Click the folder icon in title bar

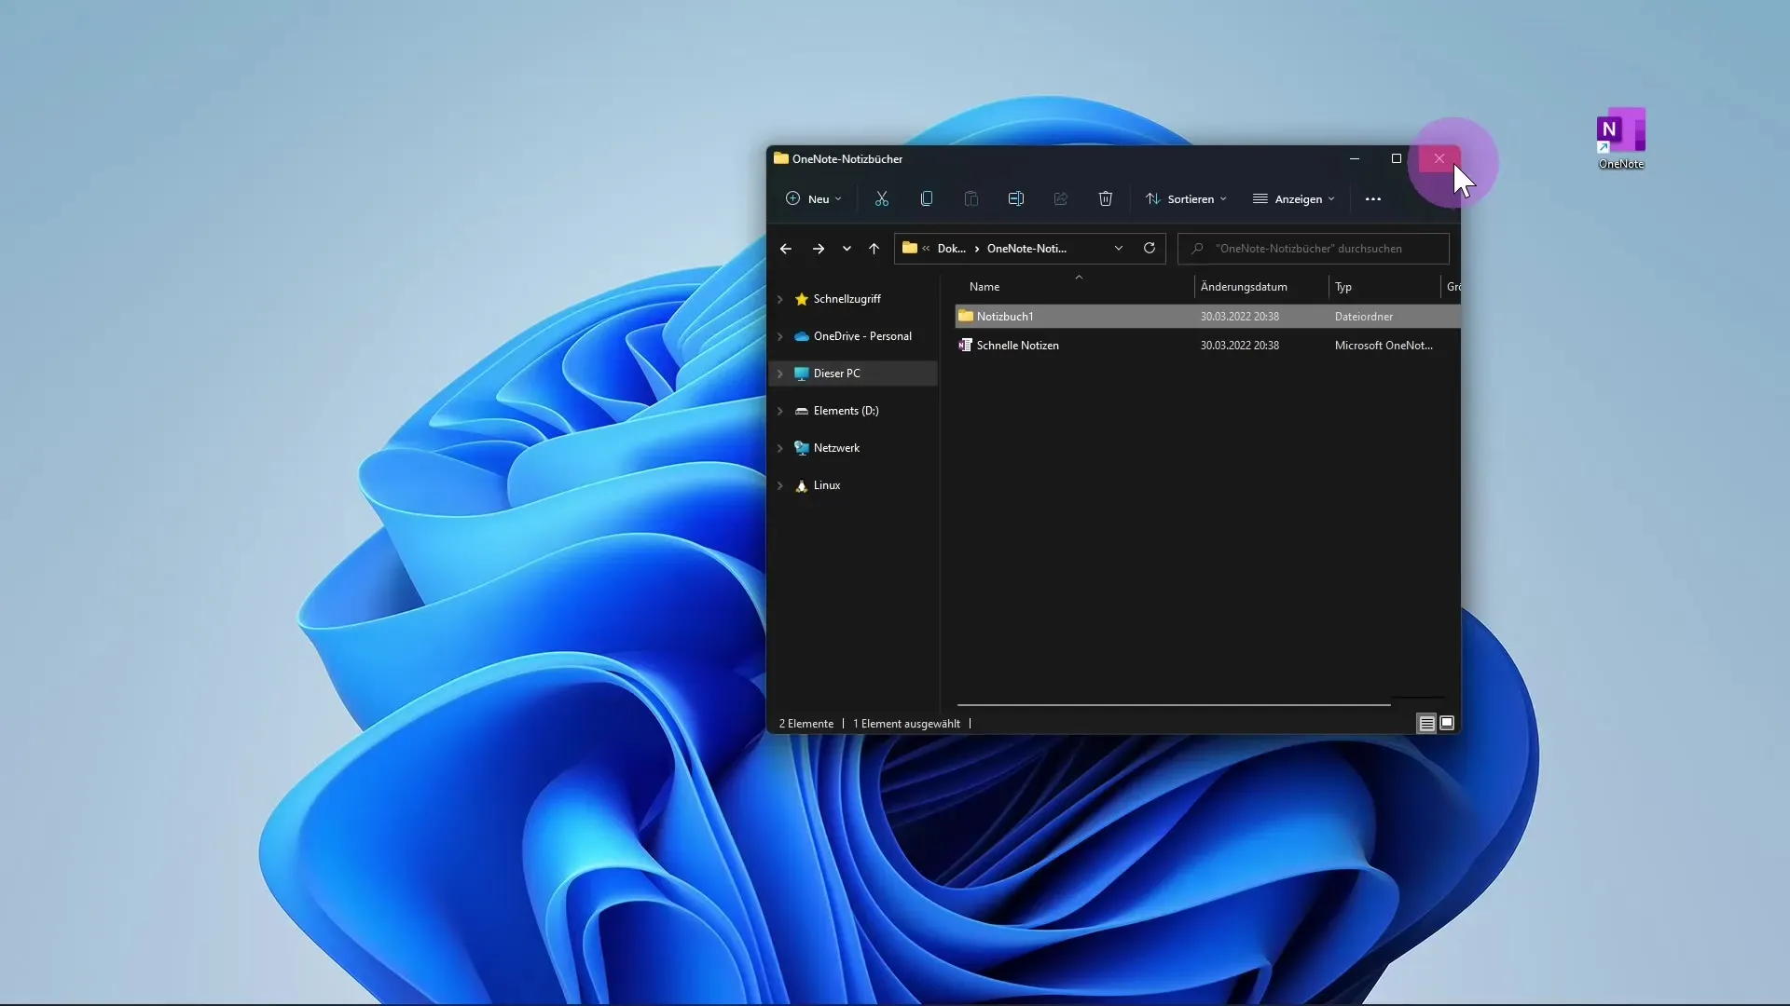point(781,158)
